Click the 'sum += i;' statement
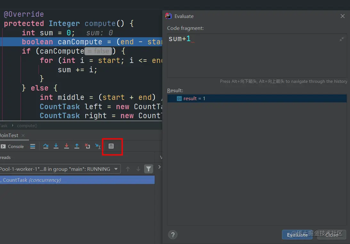Viewport: 350px width, 244px height. click(x=77, y=70)
